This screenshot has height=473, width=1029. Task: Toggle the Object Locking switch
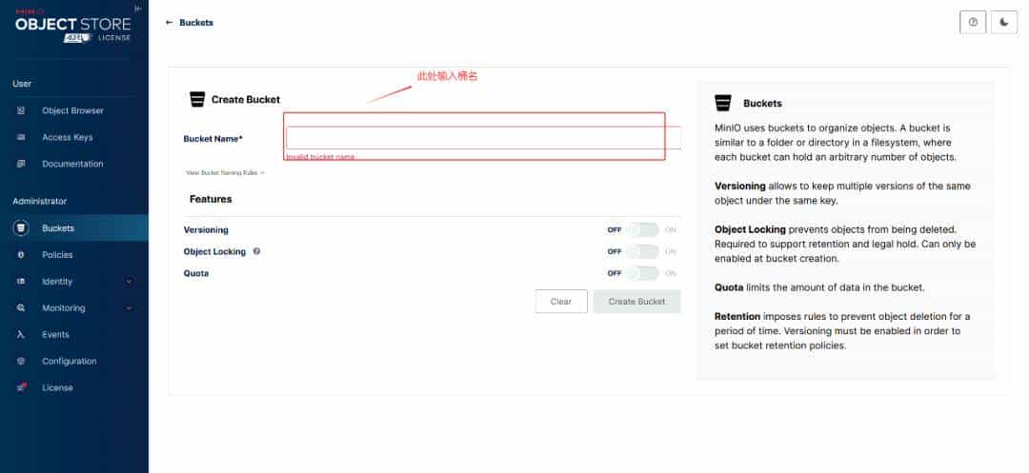pyautogui.click(x=642, y=251)
